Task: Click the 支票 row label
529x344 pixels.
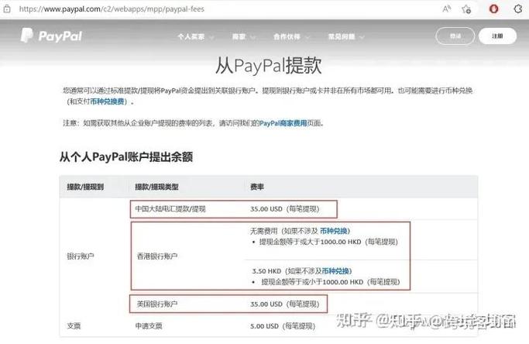Action: click(74, 325)
